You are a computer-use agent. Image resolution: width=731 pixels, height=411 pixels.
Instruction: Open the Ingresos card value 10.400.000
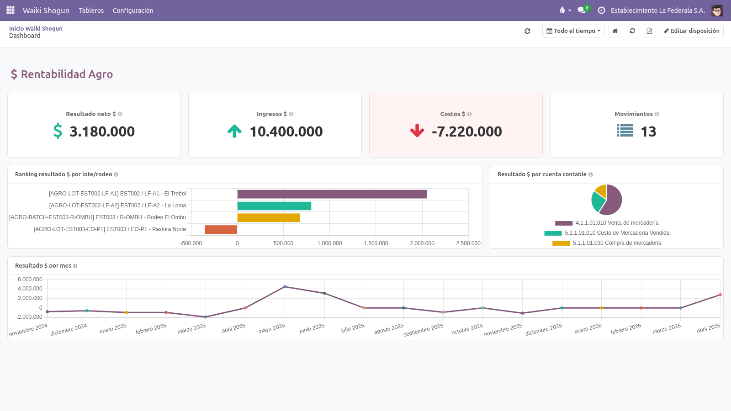pos(286,132)
